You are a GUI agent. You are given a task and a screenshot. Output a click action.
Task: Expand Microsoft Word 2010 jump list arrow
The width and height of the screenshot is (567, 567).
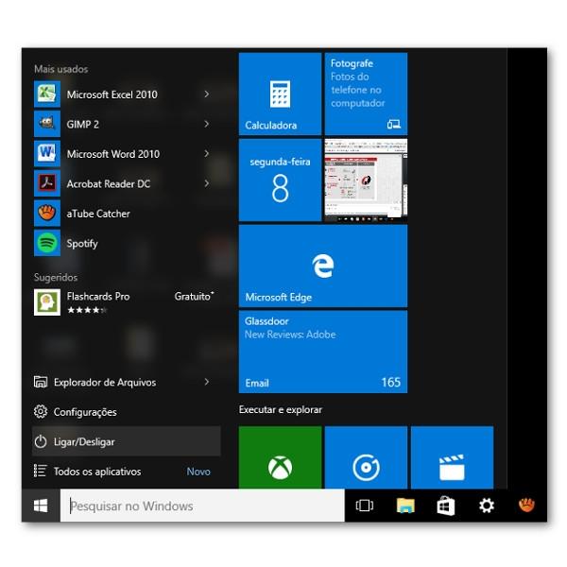click(206, 154)
